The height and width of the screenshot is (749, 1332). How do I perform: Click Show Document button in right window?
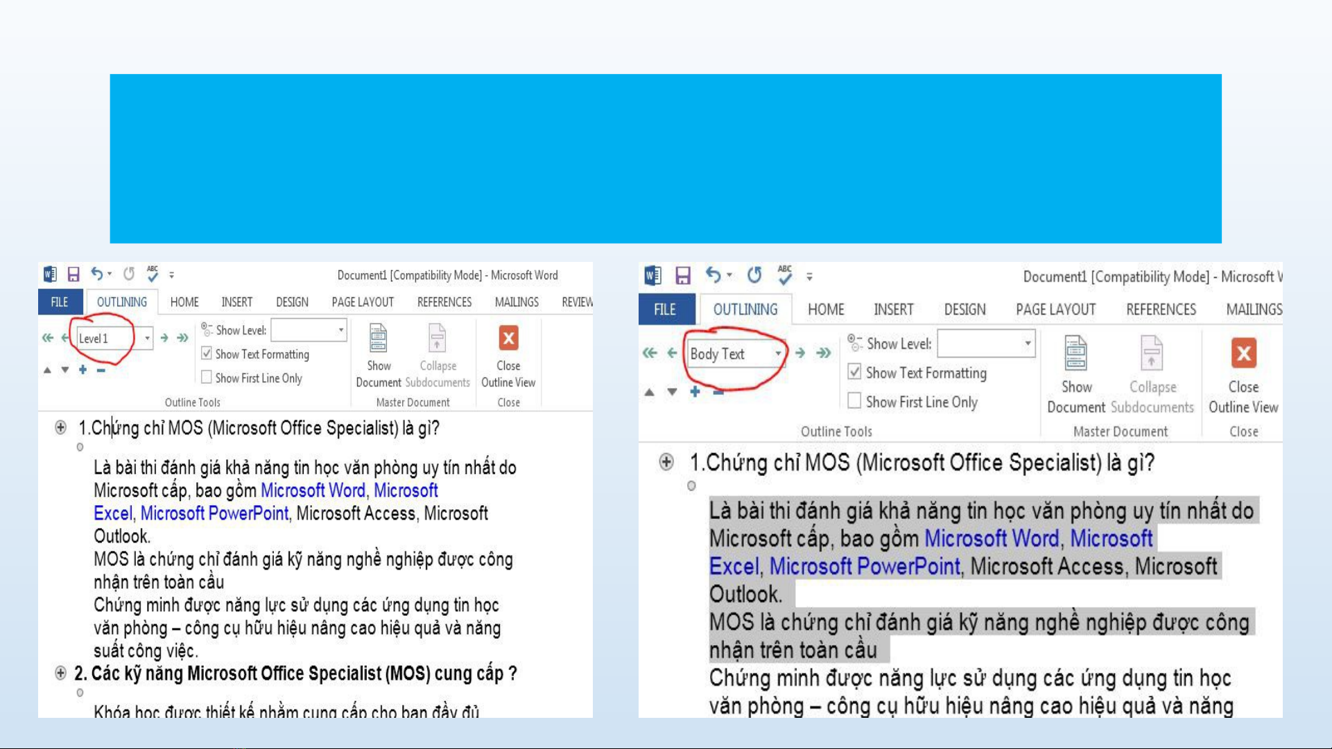[x=1076, y=375]
